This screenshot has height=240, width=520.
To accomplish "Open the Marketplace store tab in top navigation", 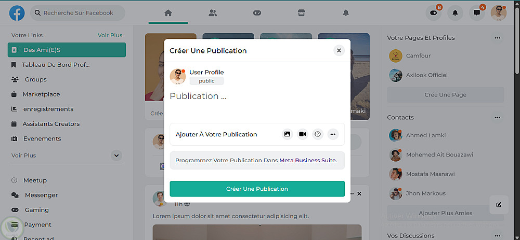I will click(x=301, y=13).
